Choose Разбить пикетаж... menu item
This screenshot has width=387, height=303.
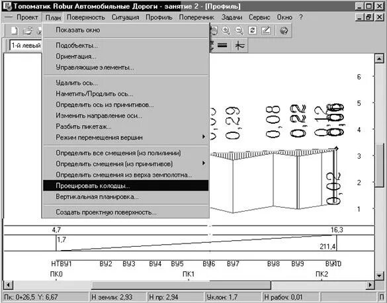(x=126, y=126)
